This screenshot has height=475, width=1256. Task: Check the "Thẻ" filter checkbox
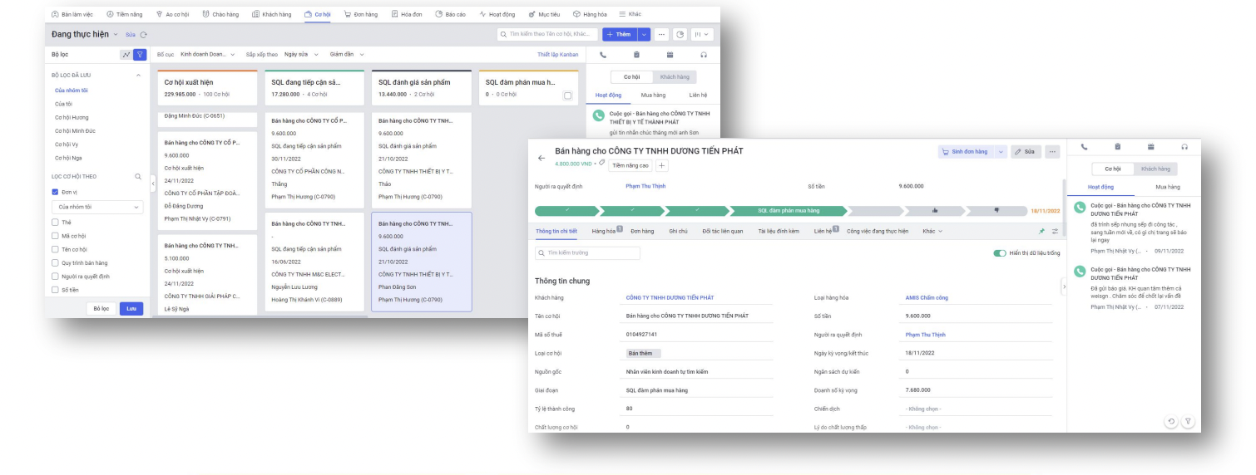[55, 222]
